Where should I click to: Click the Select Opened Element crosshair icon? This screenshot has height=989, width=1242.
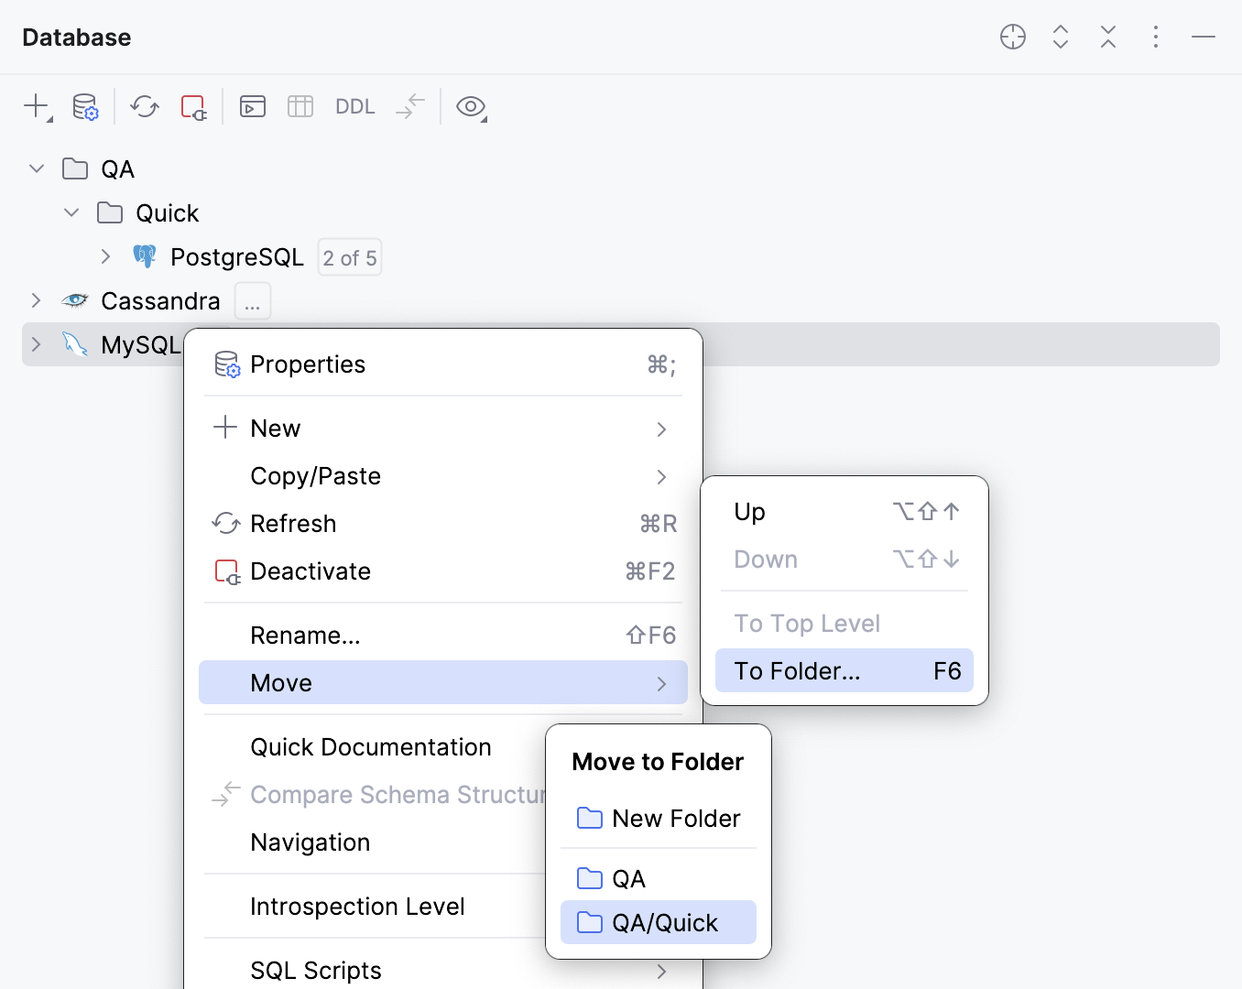coord(1013,37)
